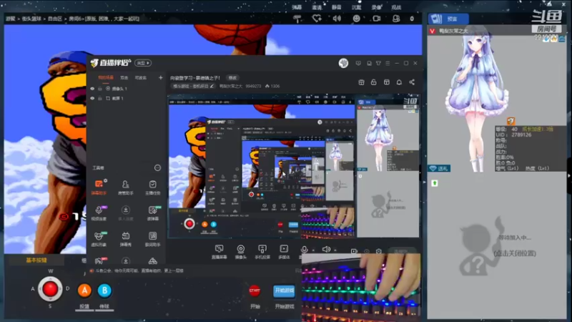Click the blue 开始游戏 button

(284, 291)
